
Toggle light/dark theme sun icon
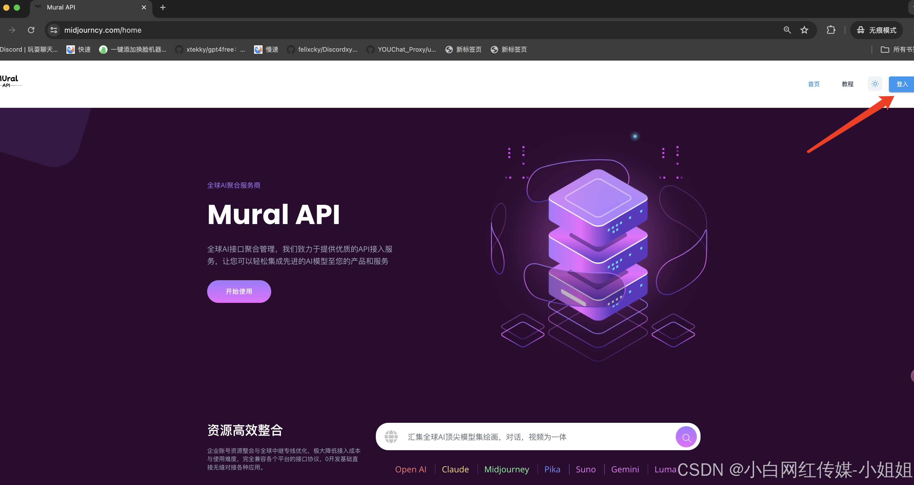(875, 84)
